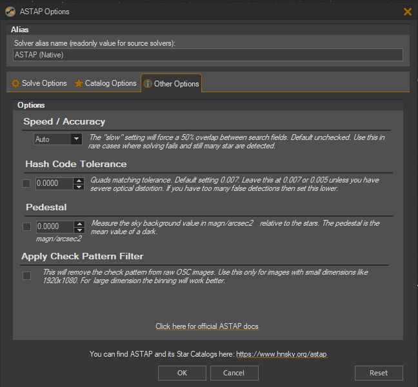Select the Other Options tab
418x387 pixels.
[172, 83]
